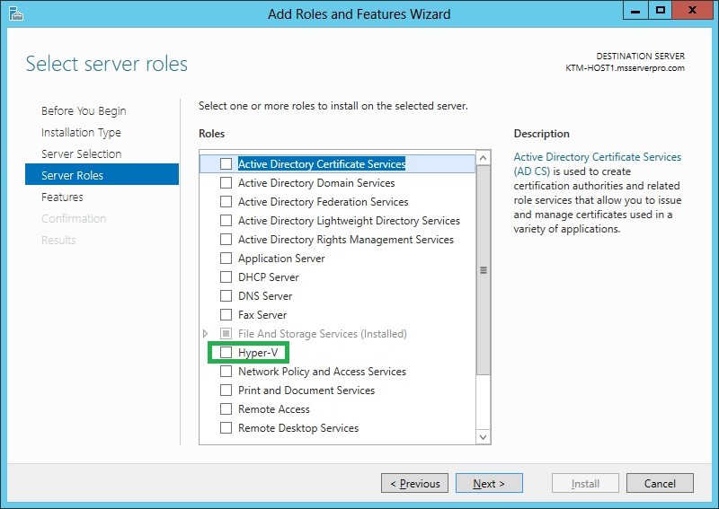719x509 pixels.
Task: Check Remote Desktop Services role
Action: (x=226, y=428)
